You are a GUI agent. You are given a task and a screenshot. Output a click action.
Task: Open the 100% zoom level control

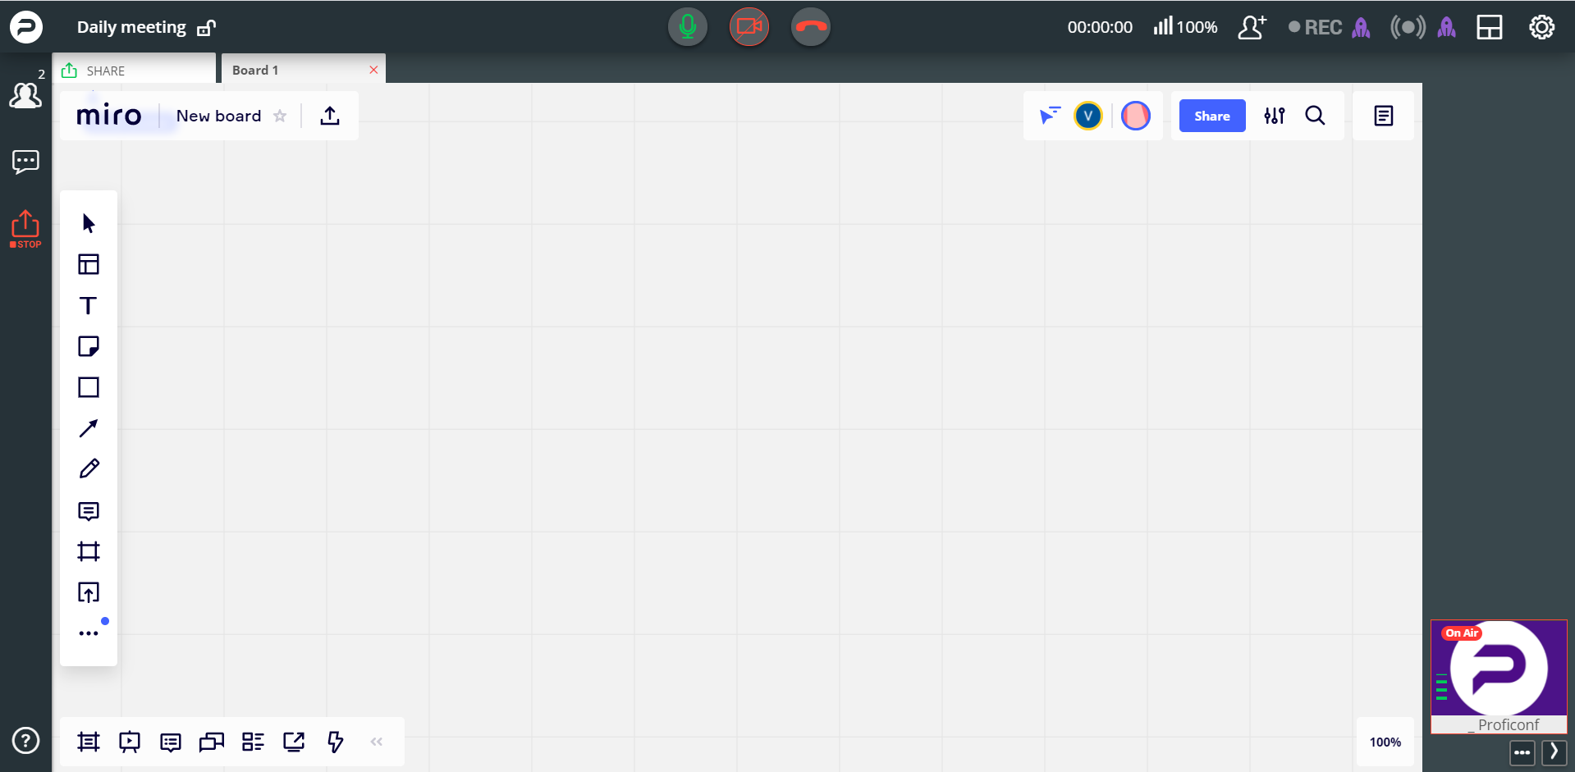[1385, 742]
